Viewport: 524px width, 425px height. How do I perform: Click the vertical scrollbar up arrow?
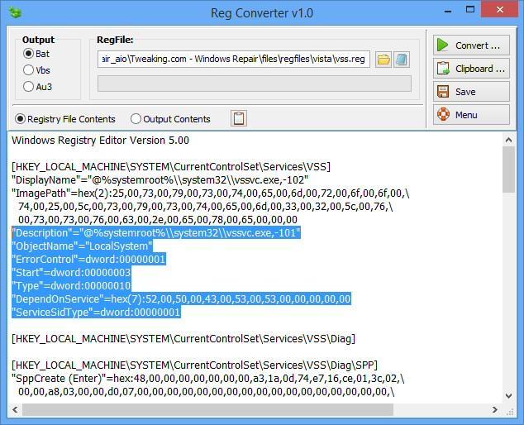point(508,140)
